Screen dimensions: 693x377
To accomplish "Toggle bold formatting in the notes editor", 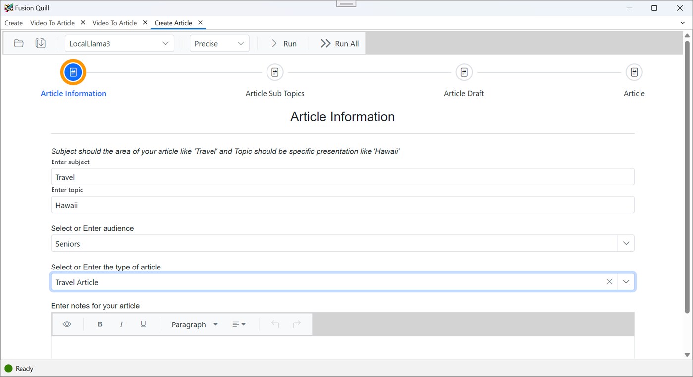I will click(100, 324).
